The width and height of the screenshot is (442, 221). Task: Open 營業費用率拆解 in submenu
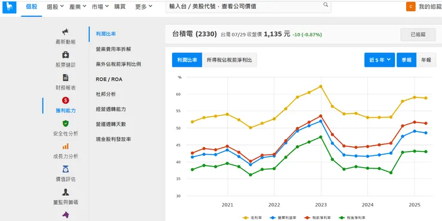[x=113, y=49]
